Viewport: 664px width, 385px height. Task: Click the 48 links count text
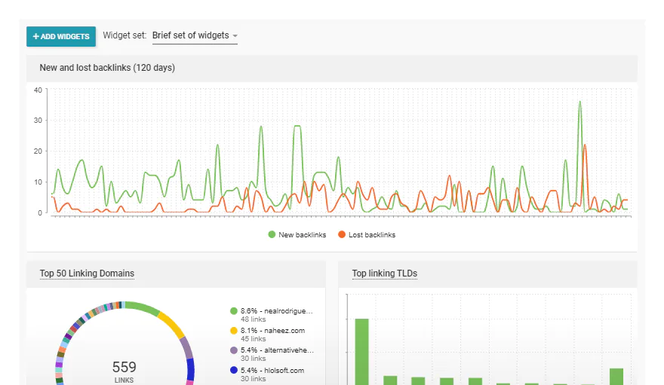[x=254, y=319]
